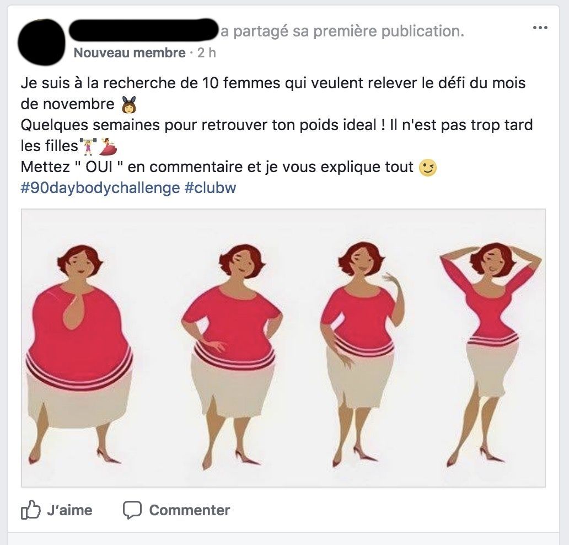This screenshot has width=569, height=545.
Task: Click the 2 h timestamp
Action: [207, 53]
